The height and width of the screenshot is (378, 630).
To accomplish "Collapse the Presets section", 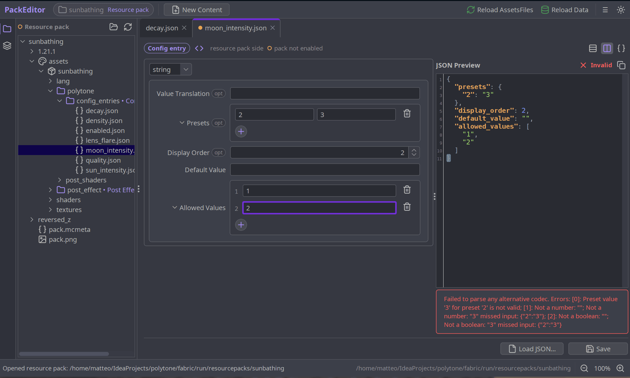I will click(x=182, y=123).
